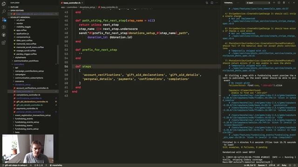The image size is (298, 167).
Task: Open data_sync.coffee file
Action: click(x=24, y=40)
